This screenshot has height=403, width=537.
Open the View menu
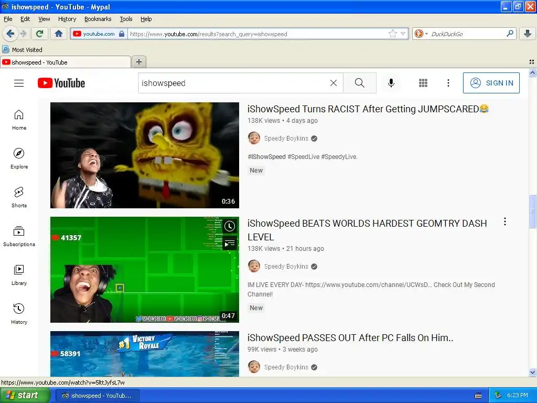click(44, 19)
